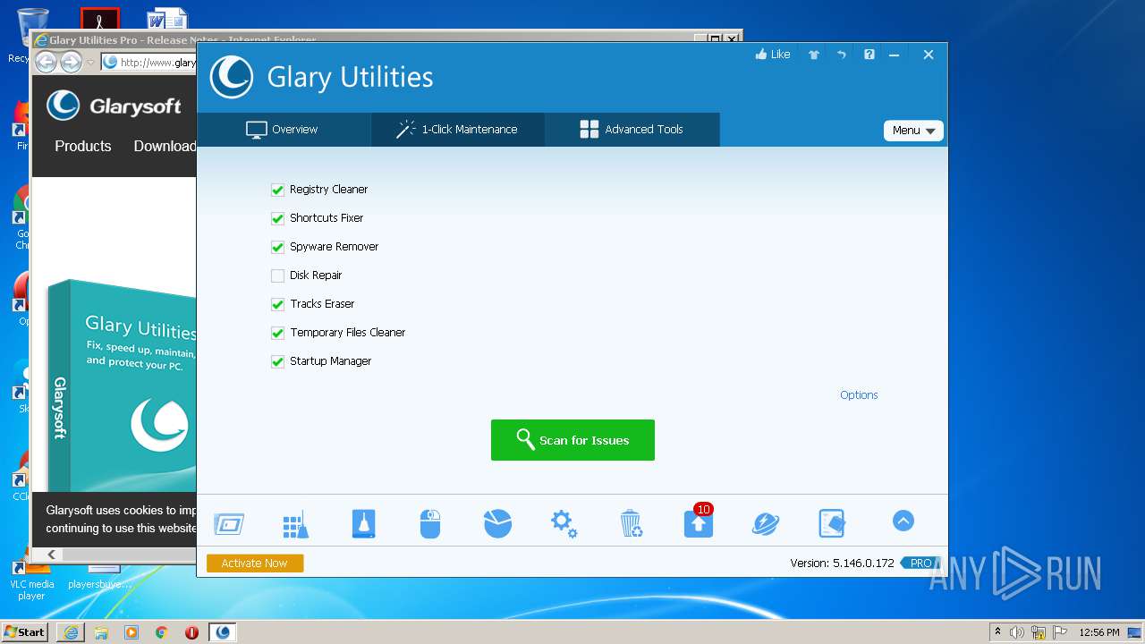Open Internet Explorer from taskbar

point(71,632)
